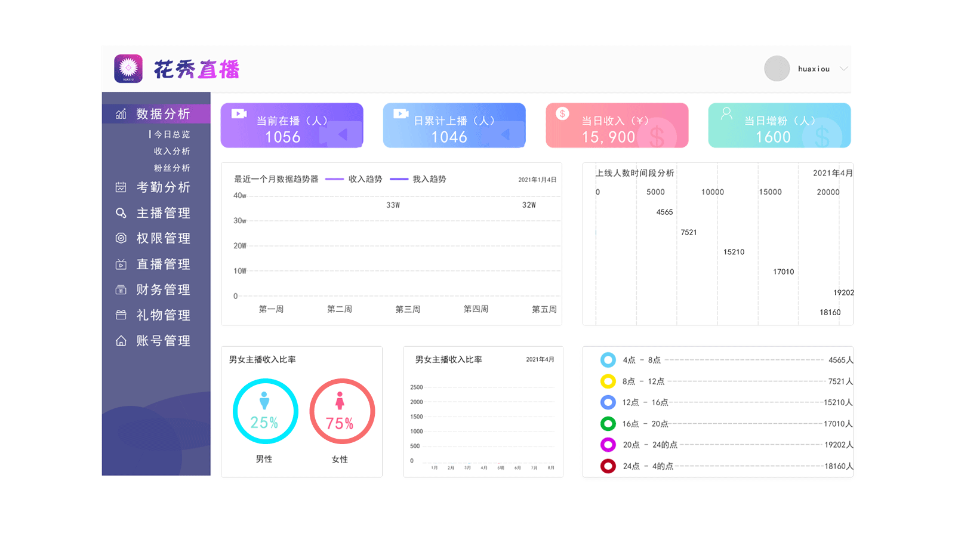Image resolution: width=955 pixels, height=536 pixels.
Task: Click the yellow 8点-12点 legend swatch
Action: tap(608, 381)
